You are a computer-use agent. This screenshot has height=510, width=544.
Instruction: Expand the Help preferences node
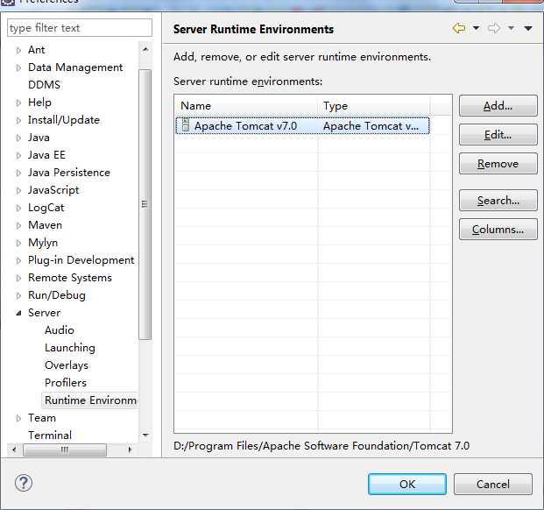point(18,103)
